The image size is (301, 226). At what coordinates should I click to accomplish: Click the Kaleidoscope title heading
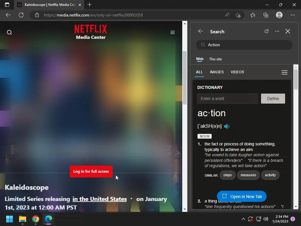coord(27,187)
